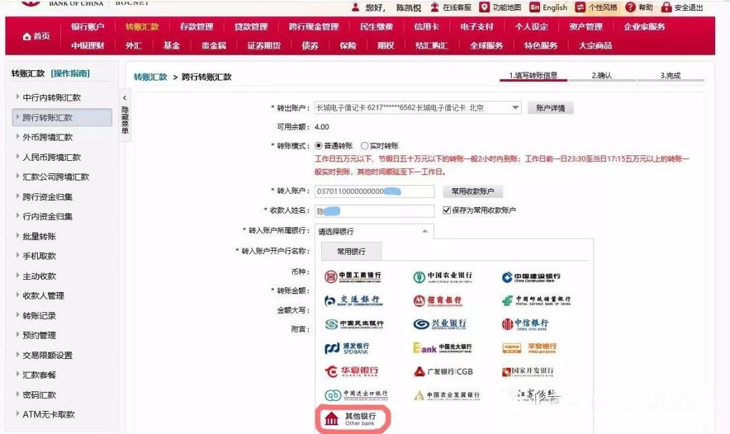Choose 其他银行 Other bank option
This screenshot has height=434, width=730.
pyautogui.click(x=352, y=418)
